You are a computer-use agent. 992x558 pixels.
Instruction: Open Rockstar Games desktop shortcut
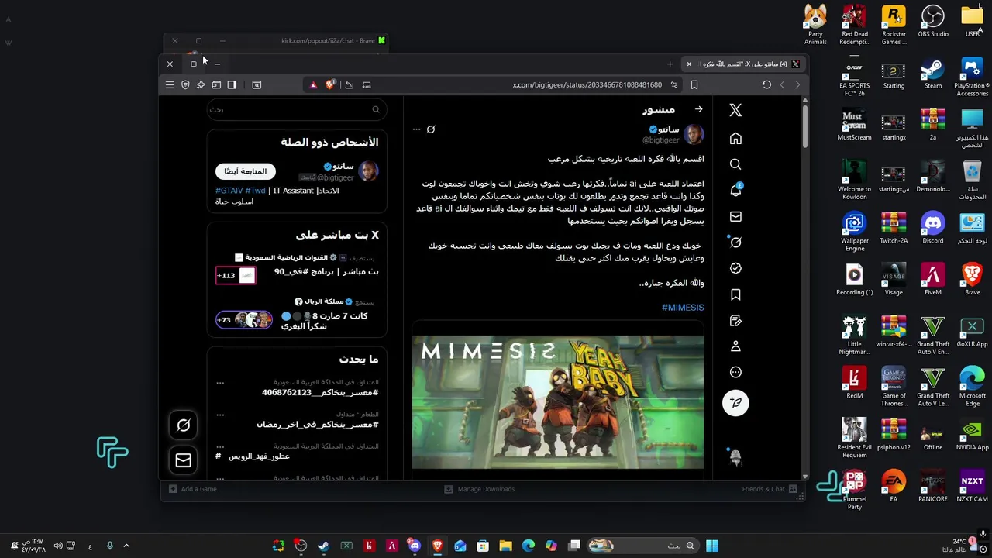[x=894, y=24]
